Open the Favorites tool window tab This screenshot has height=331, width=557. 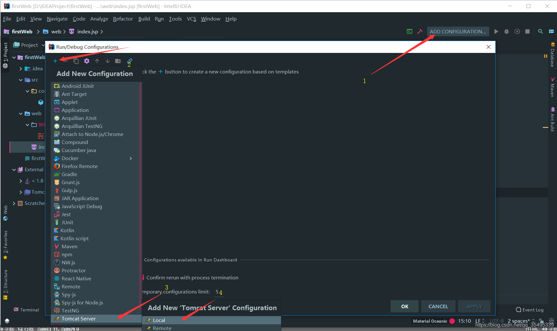[5, 245]
